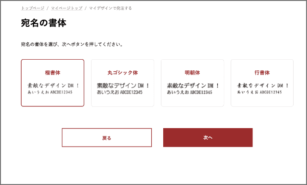Click the 楷書体 sample line 素敵なデザイン DM
This screenshot has height=185, width=307.
[x=53, y=86]
